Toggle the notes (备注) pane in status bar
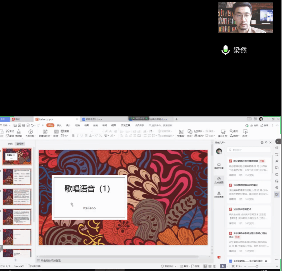286x271 pixels. point(181,266)
